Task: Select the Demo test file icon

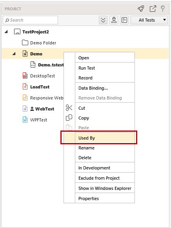Action: (25, 53)
